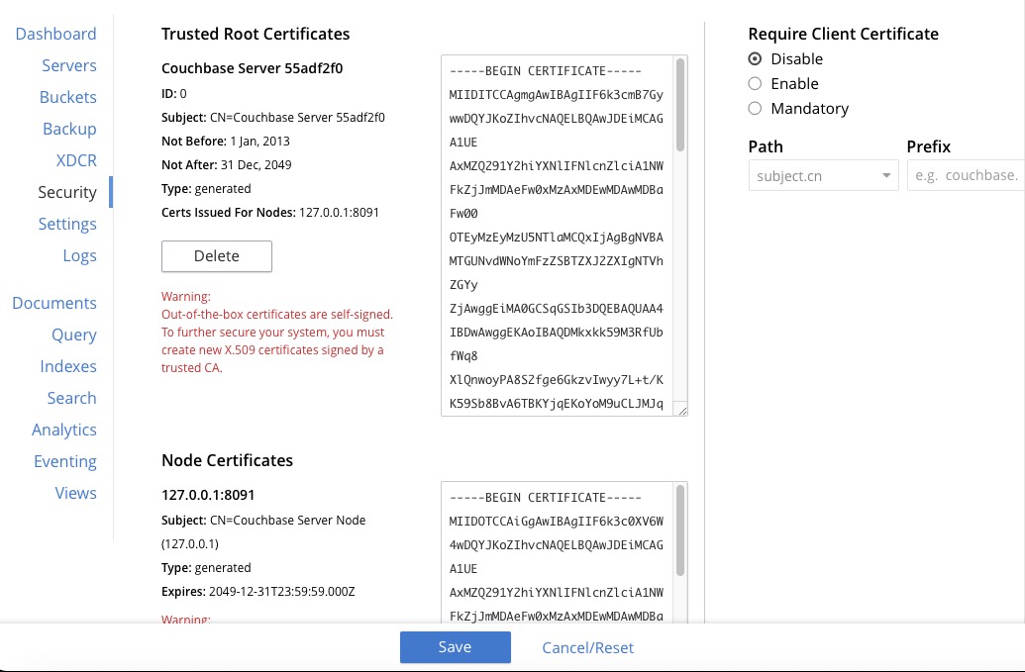Open the Documents browser

click(x=54, y=303)
